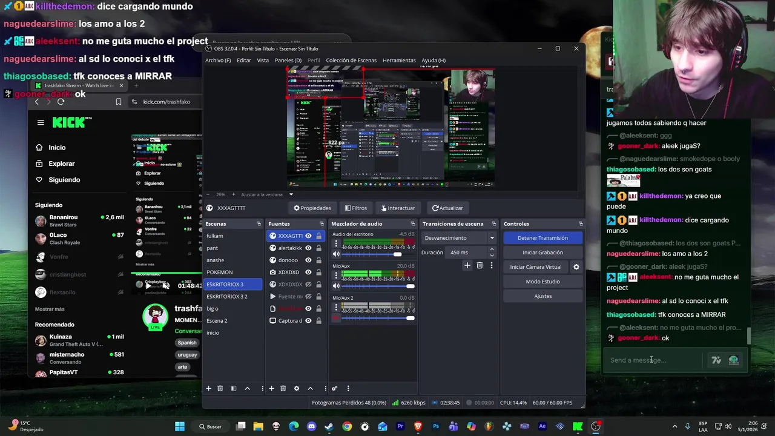775x436 pixels.
Task: Toggle lock on the donooo source
Action: (318, 260)
